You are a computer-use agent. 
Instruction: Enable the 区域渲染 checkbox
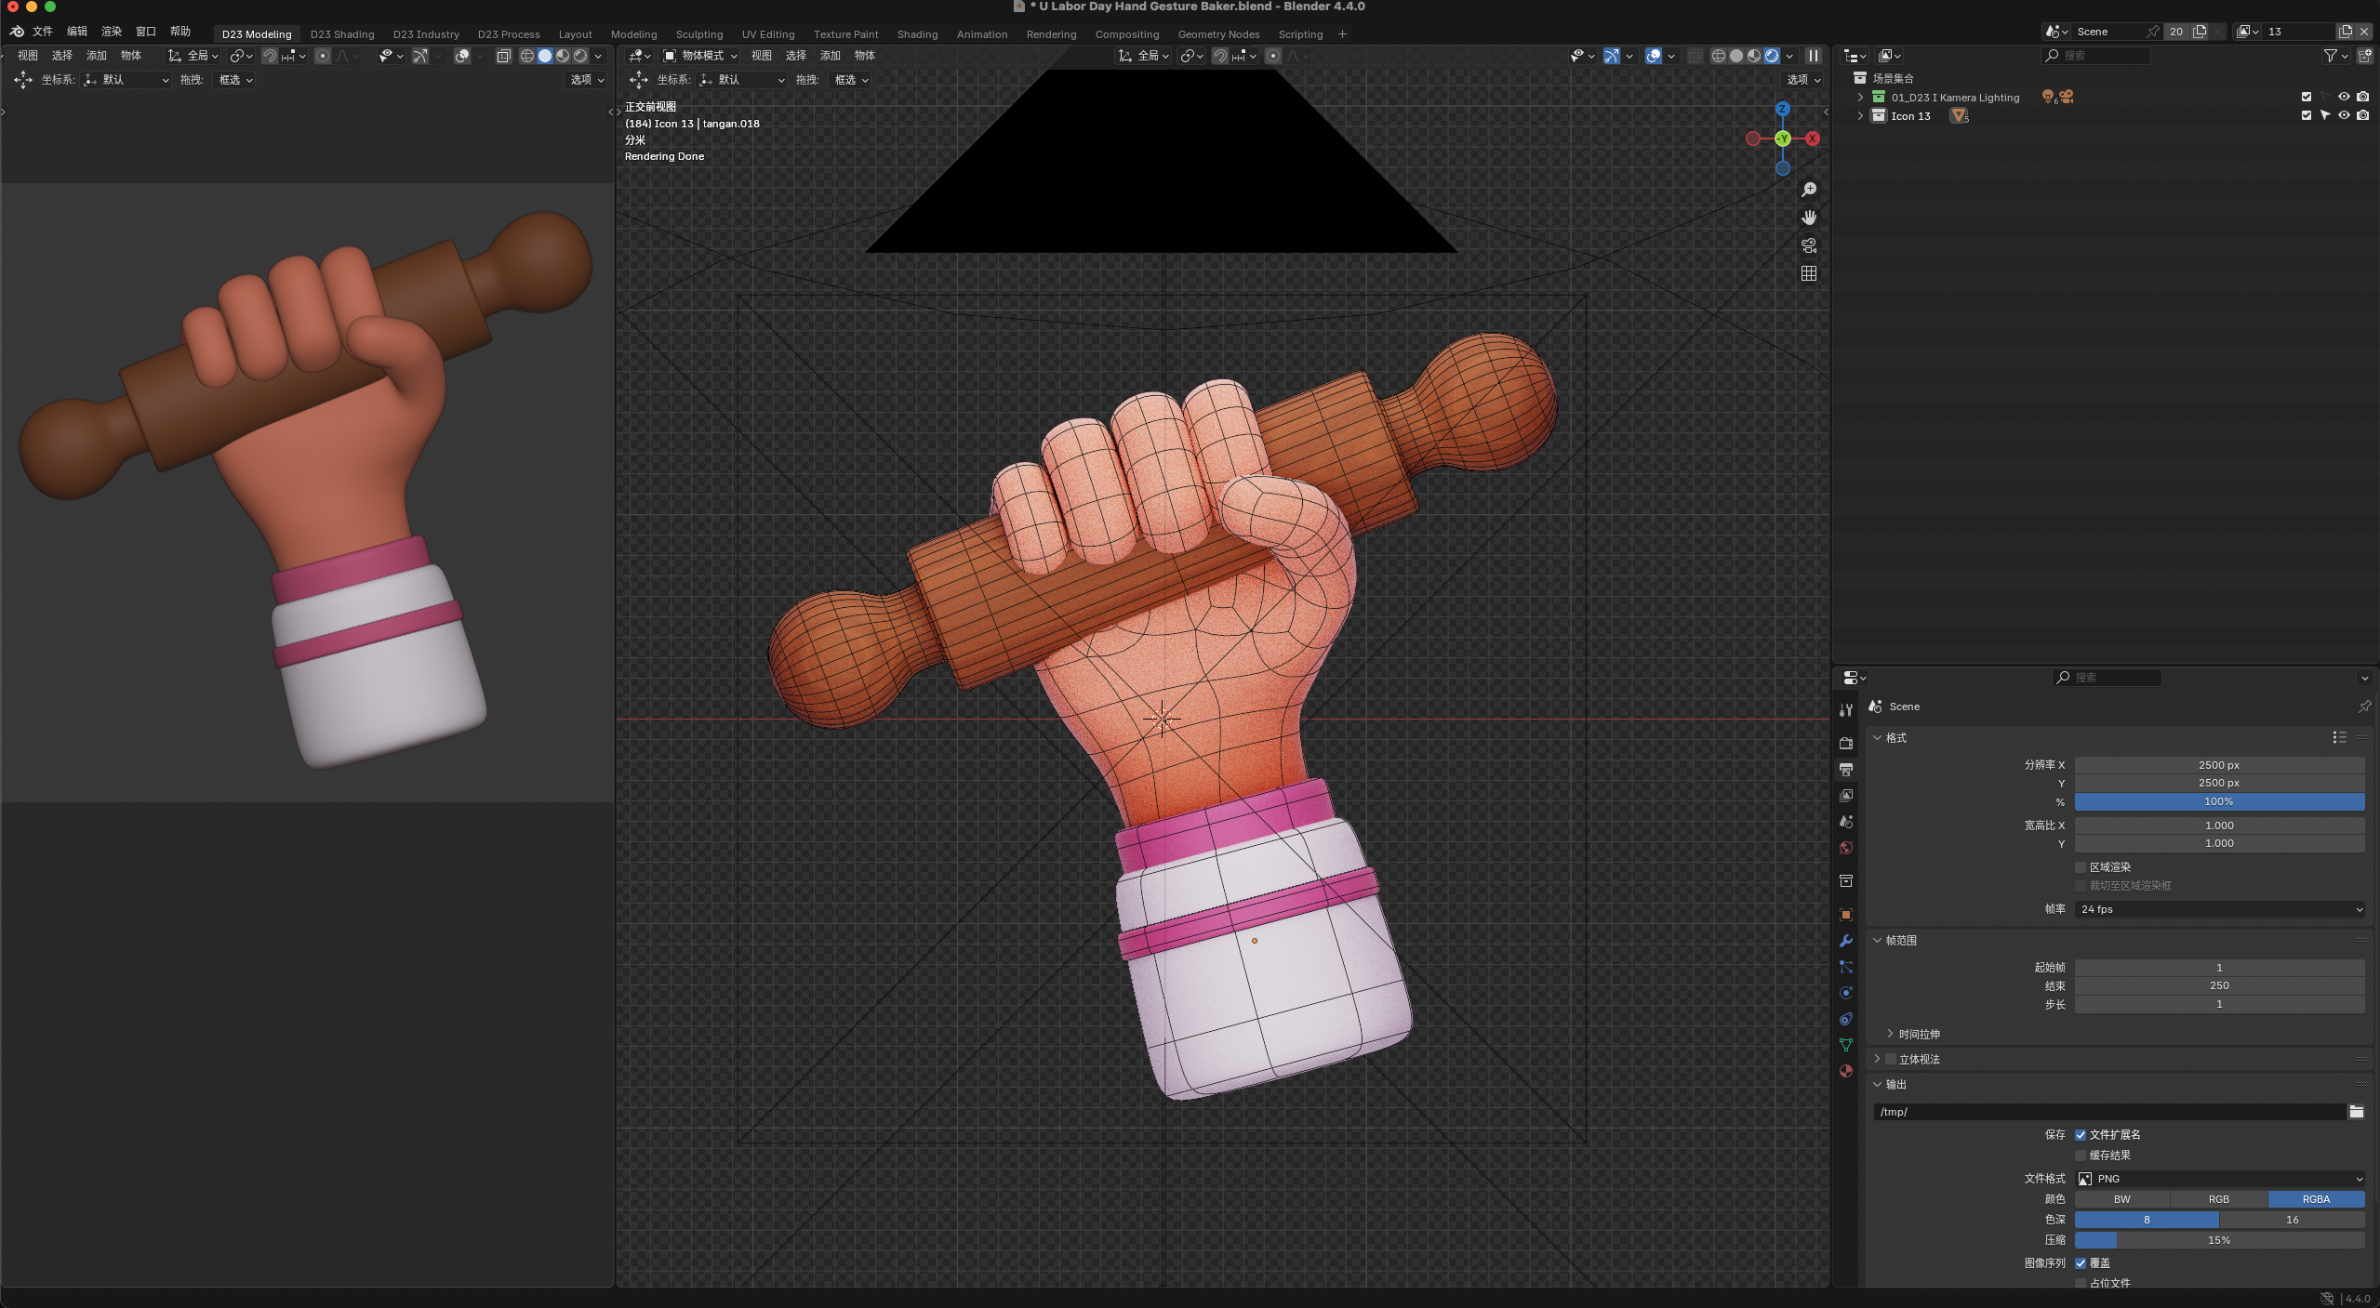pos(2081,867)
